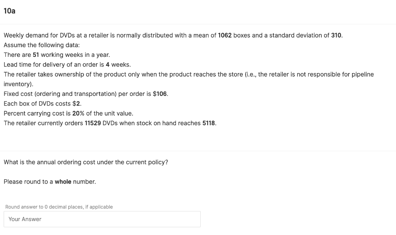Click inside the Your Answer input field
Image resolution: width=396 pixels, height=235 pixels.
click(x=102, y=219)
